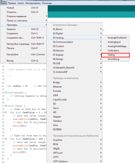Select Calibration example
This screenshot has height=163, width=135.
115,51
